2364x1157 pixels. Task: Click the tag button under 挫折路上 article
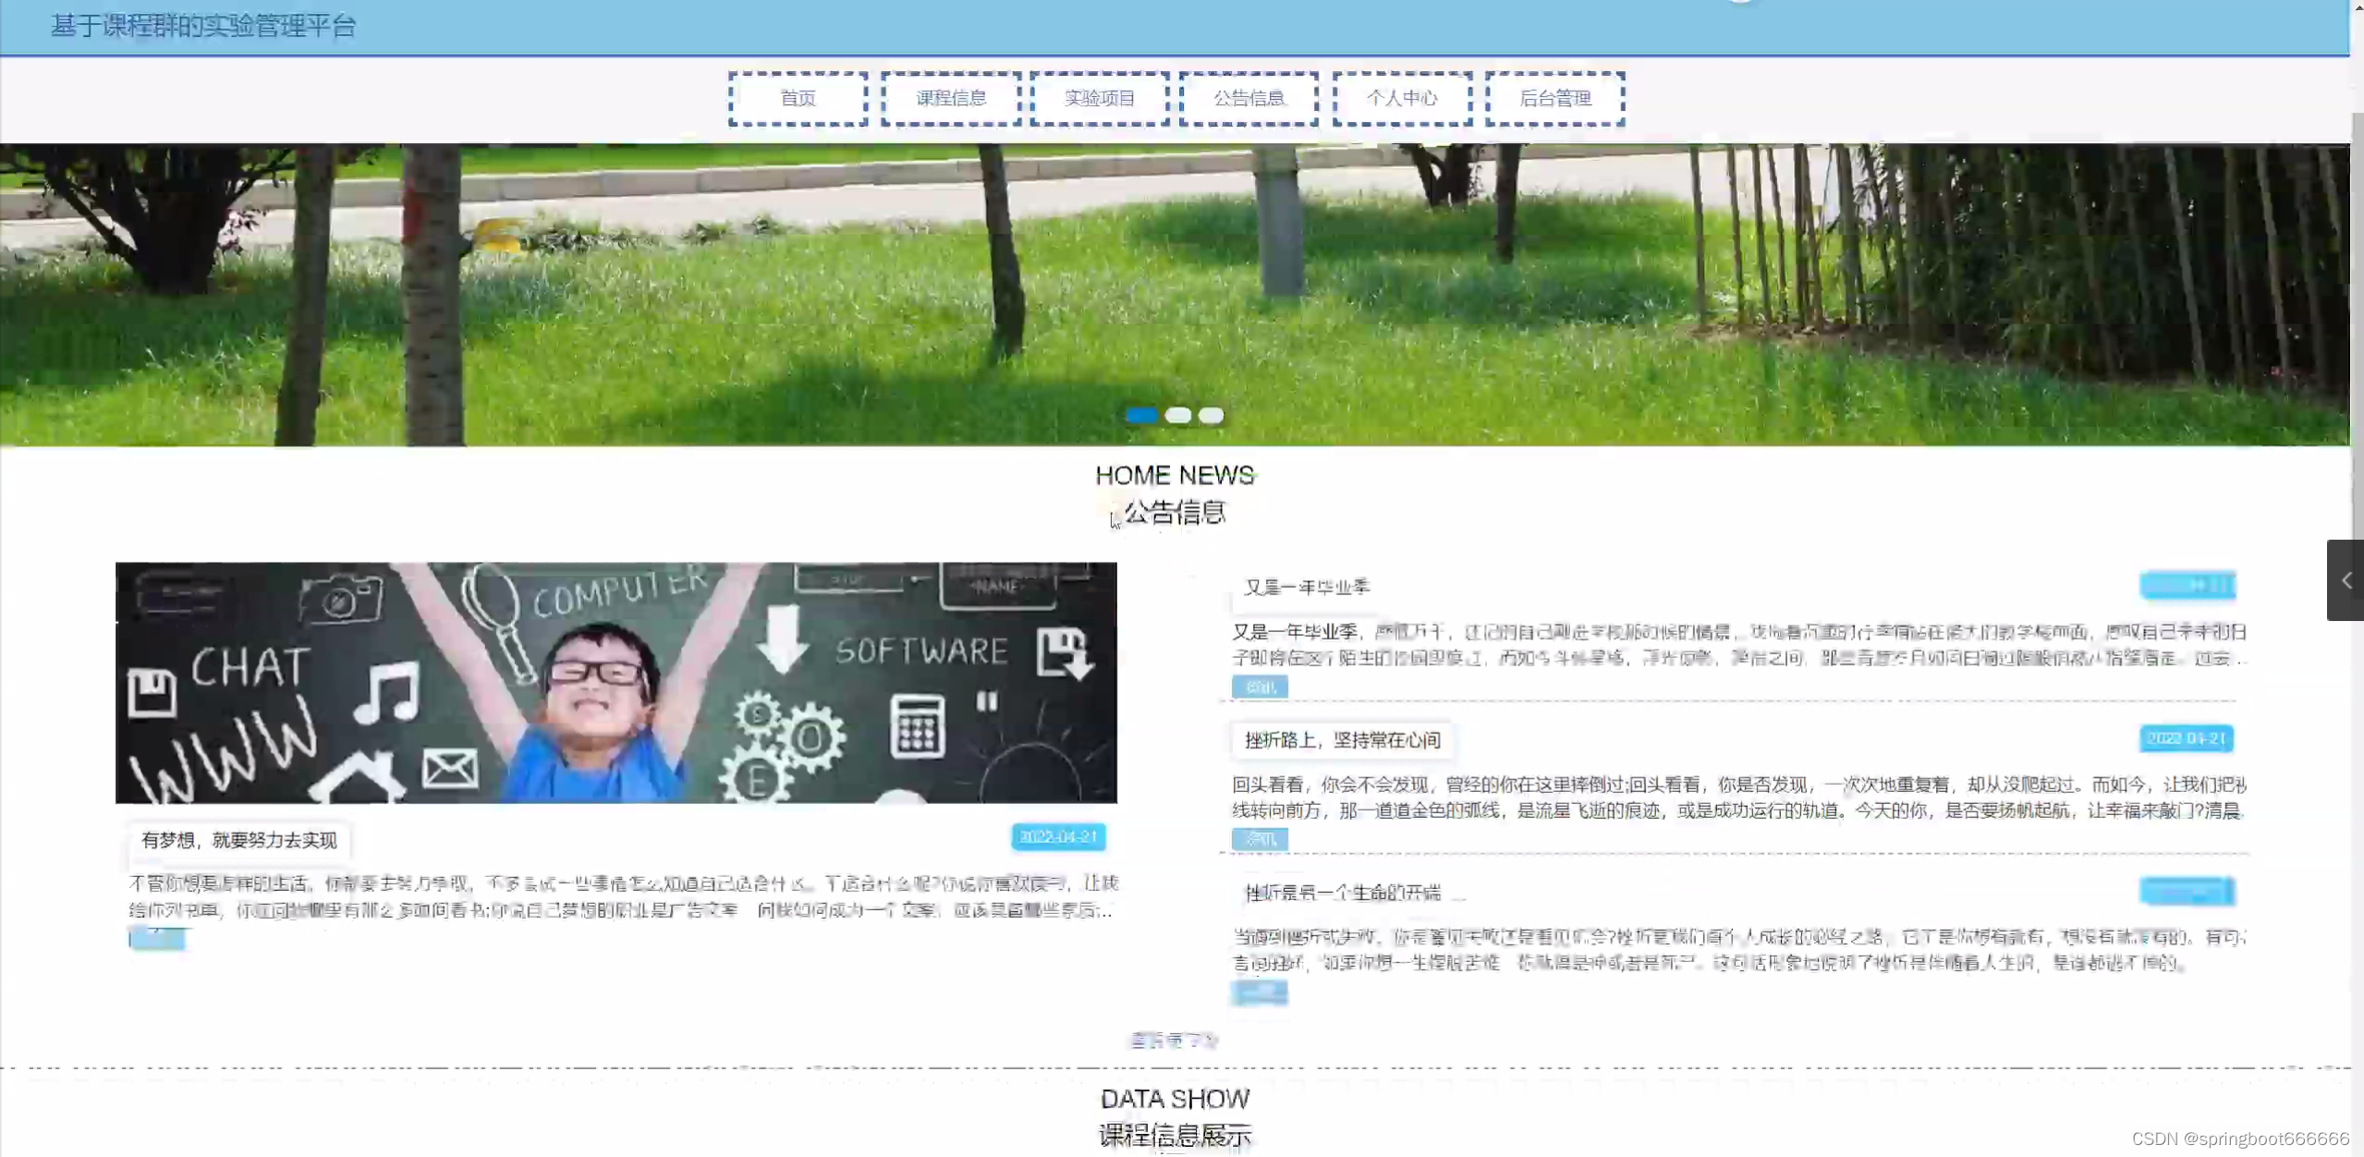point(1260,839)
